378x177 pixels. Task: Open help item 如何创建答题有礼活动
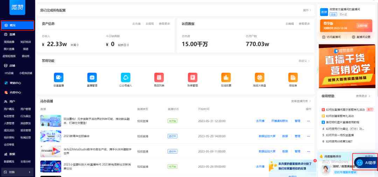339,116
